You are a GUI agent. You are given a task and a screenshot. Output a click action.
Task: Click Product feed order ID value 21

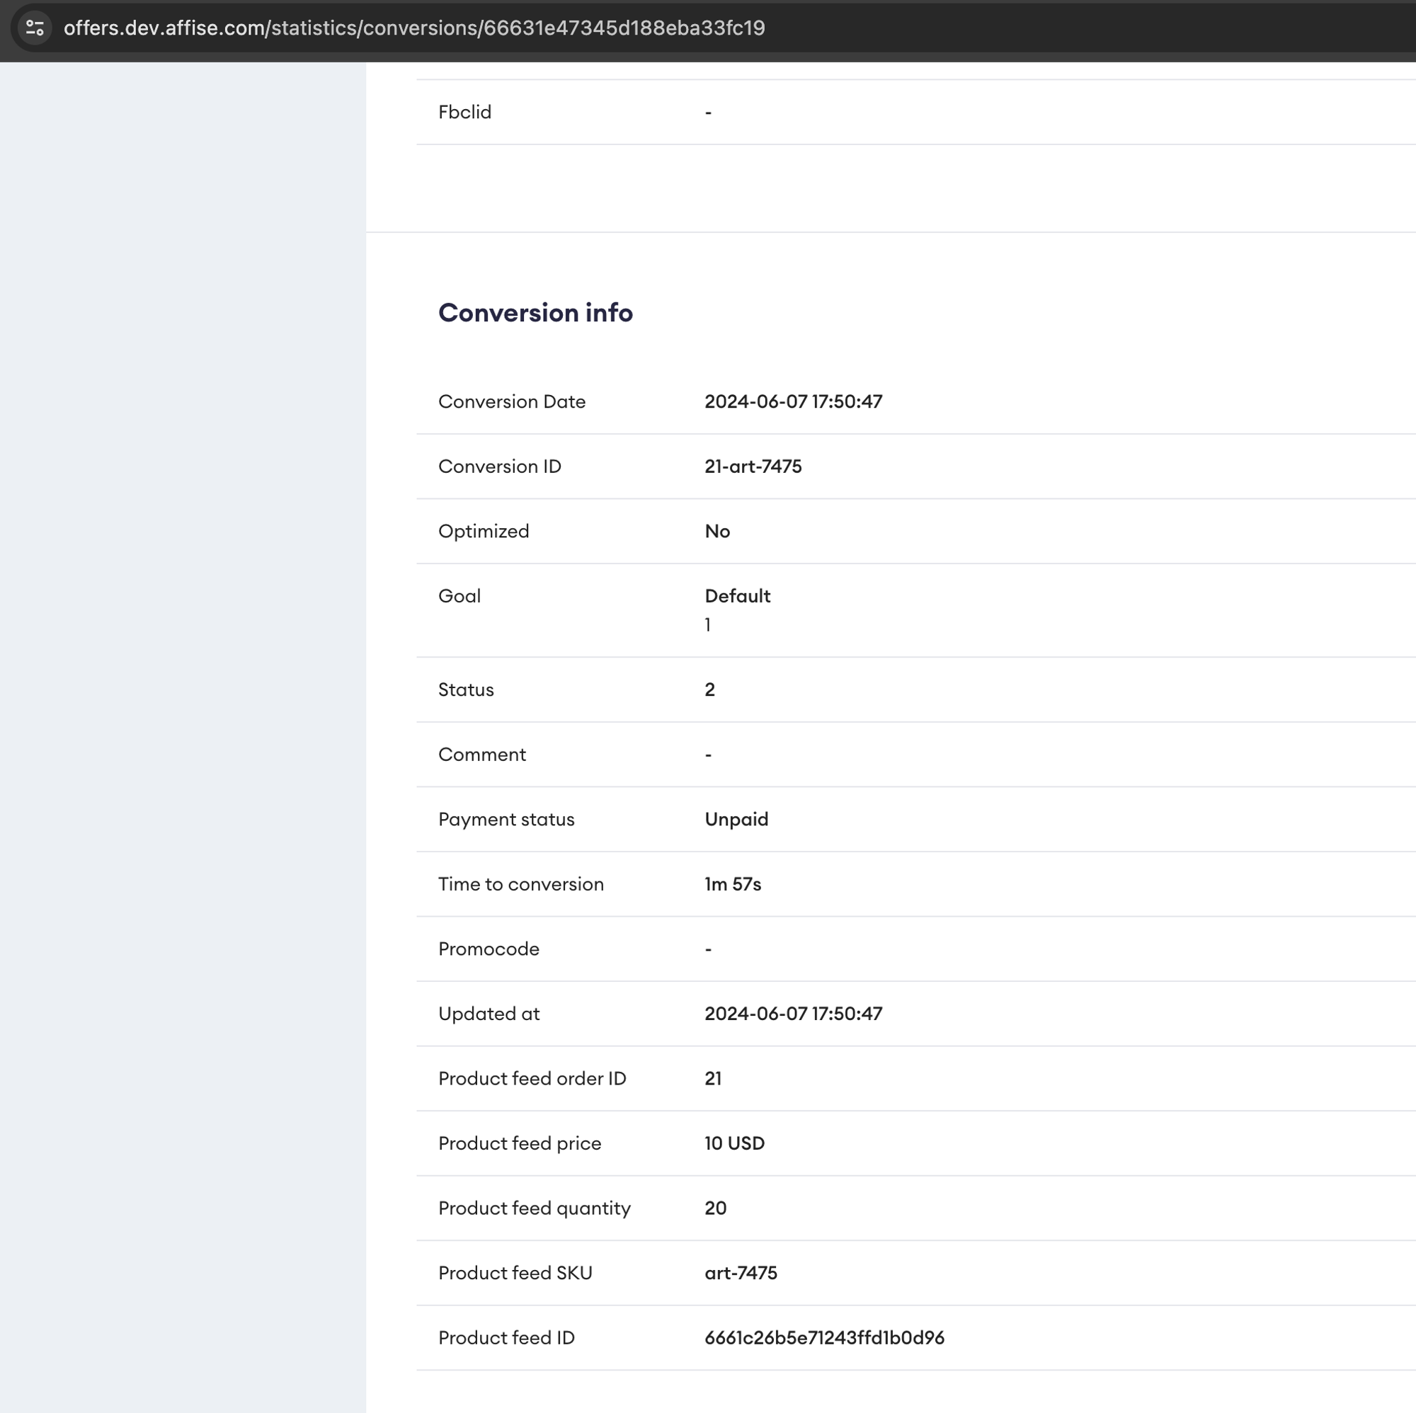[x=712, y=1078]
